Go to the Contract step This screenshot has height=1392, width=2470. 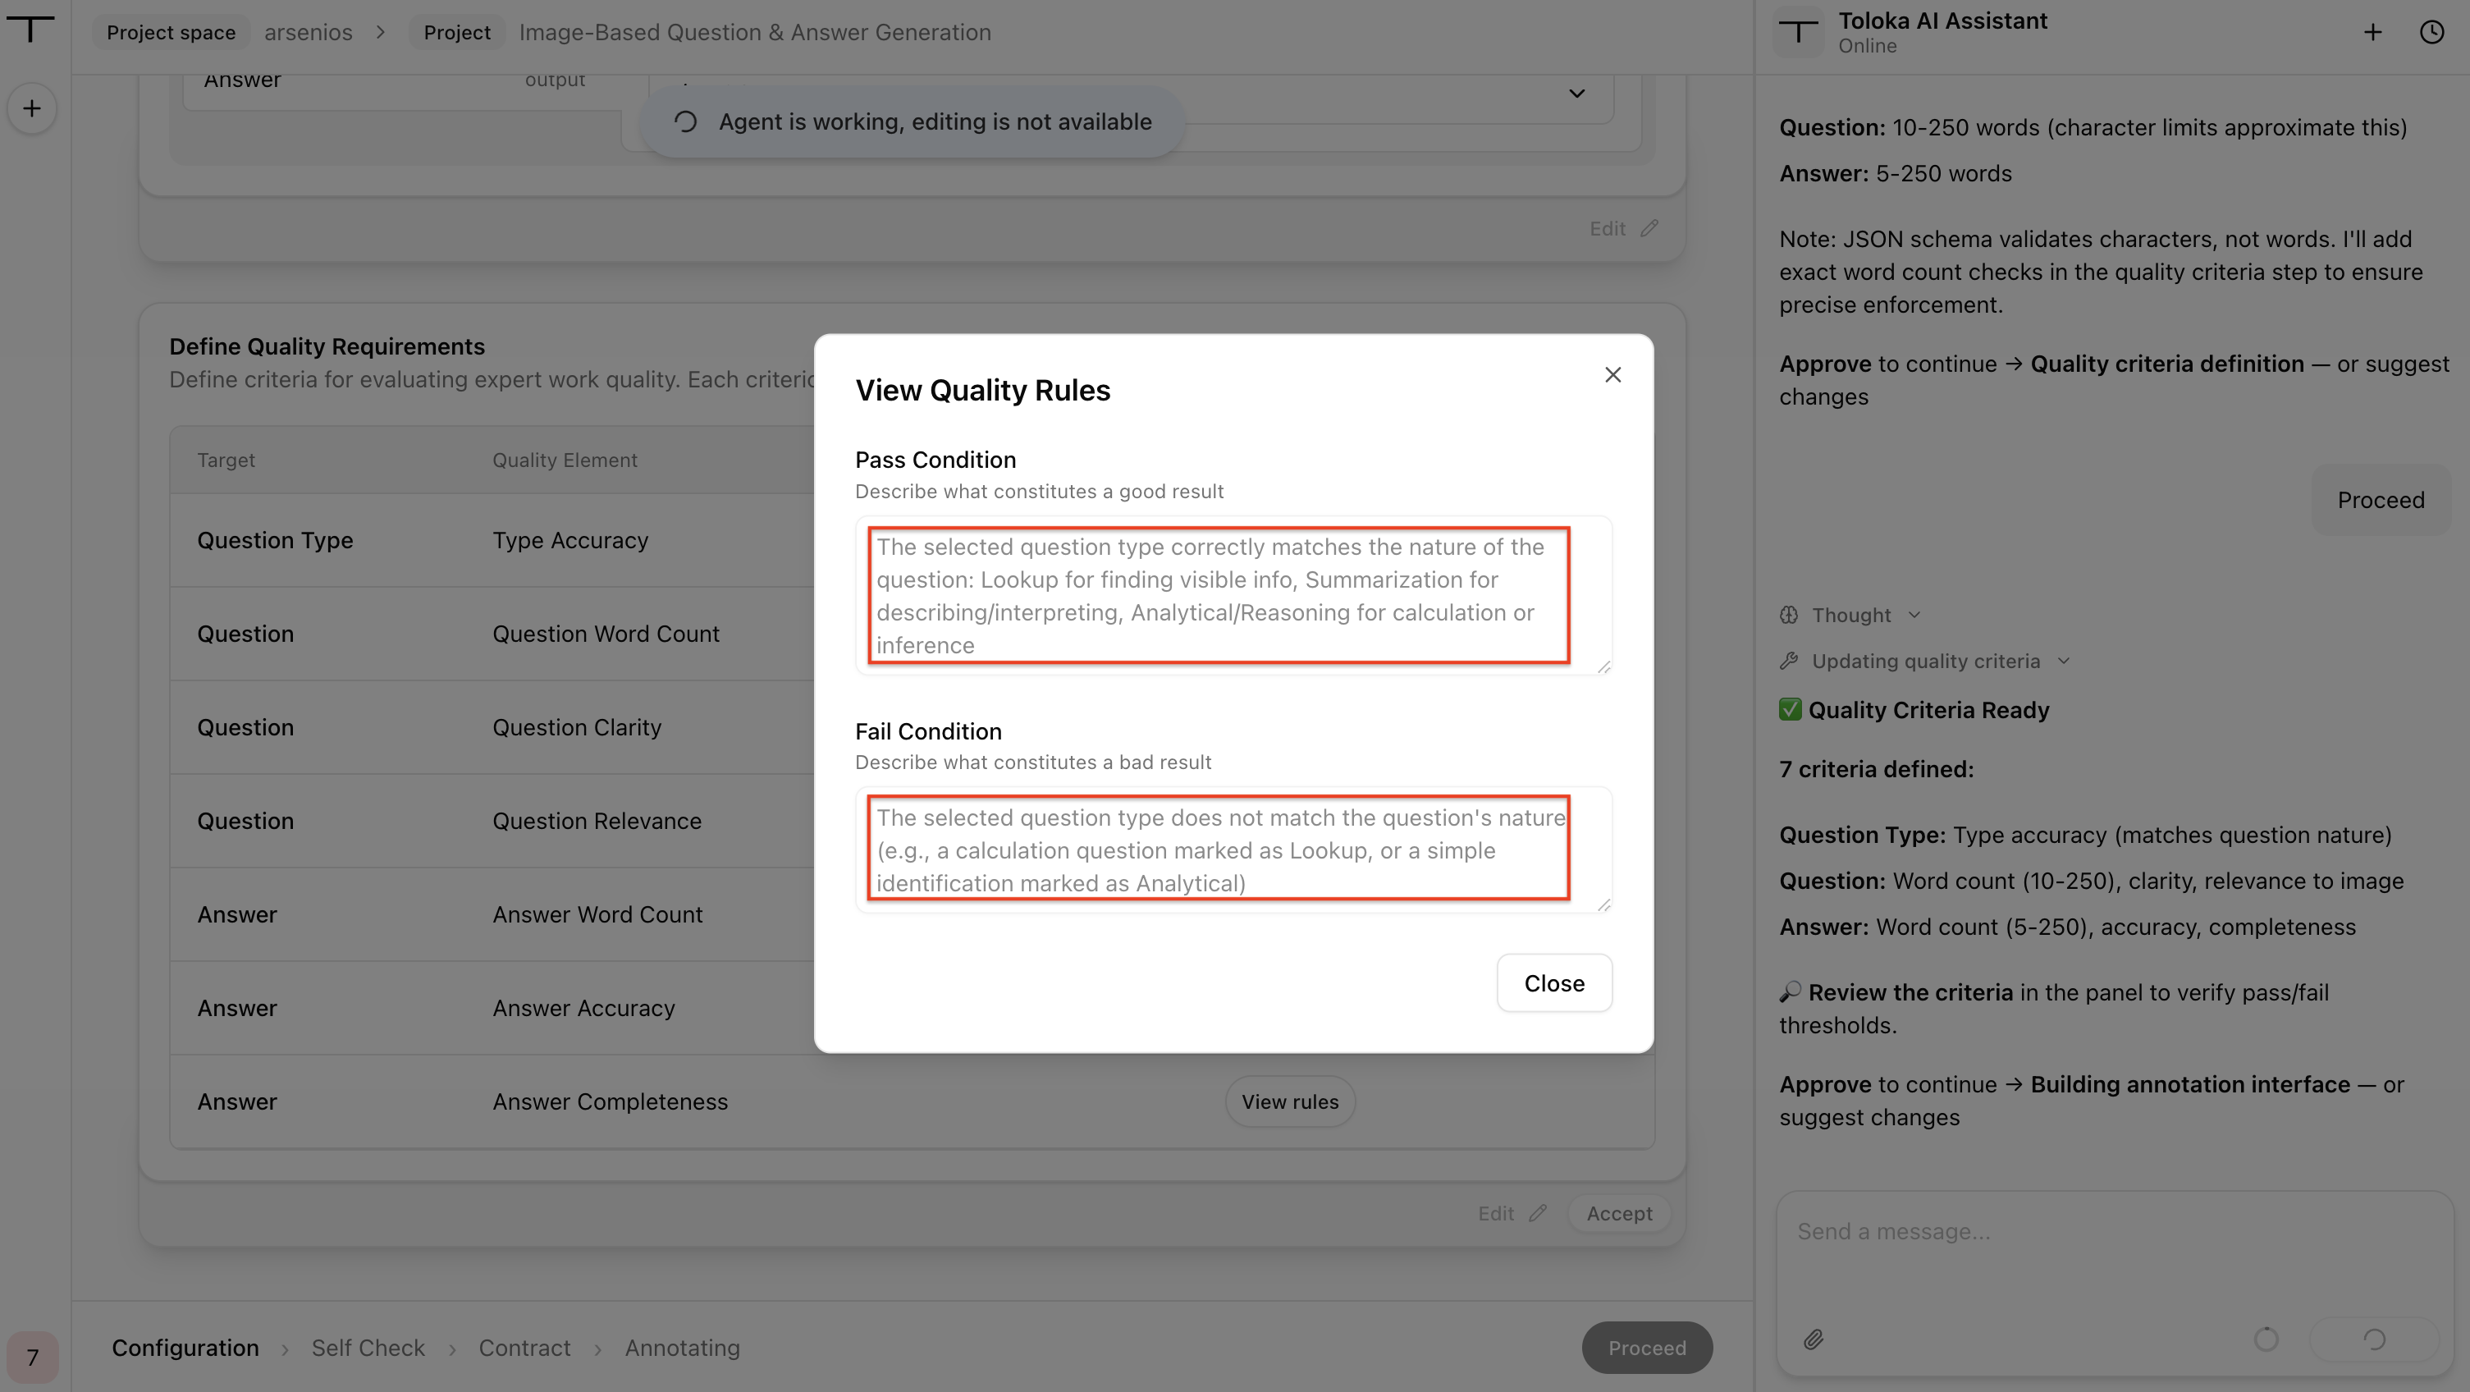click(x=524, y=1348)
